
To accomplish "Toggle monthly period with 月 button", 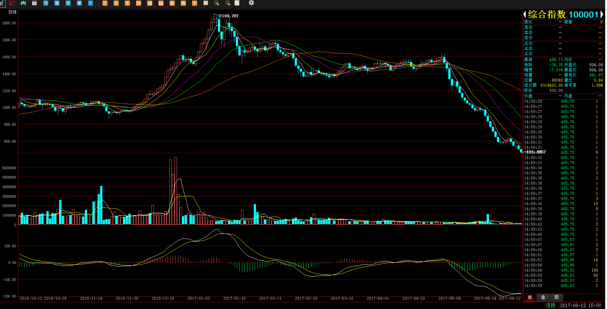I will point(68,3).
